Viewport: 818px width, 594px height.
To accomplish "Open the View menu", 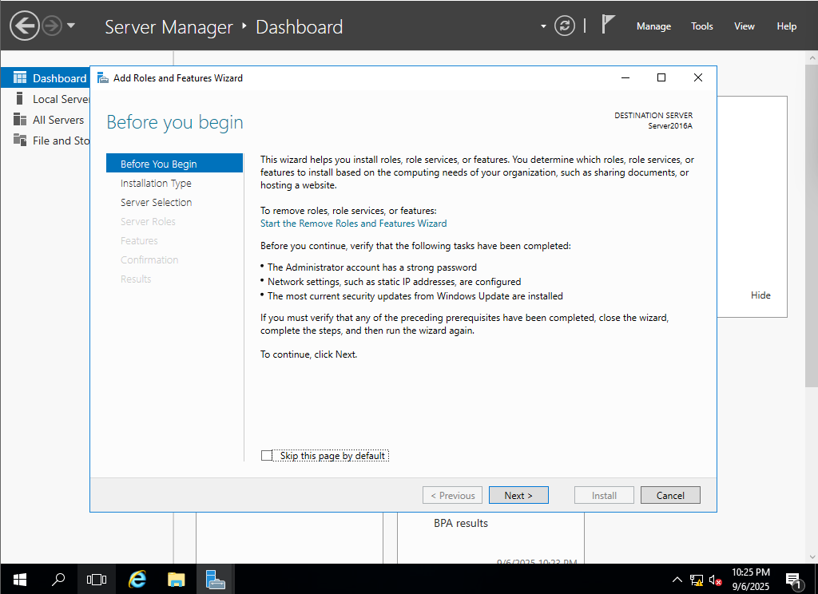I will [x=744, y=26].
